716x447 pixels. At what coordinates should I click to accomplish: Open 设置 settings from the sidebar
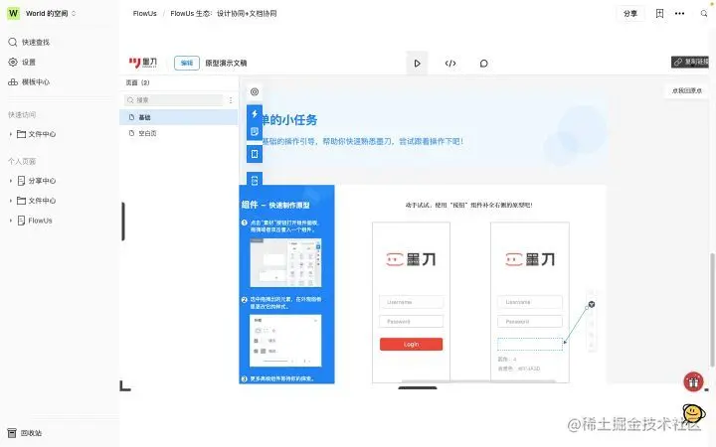(22, 62)
